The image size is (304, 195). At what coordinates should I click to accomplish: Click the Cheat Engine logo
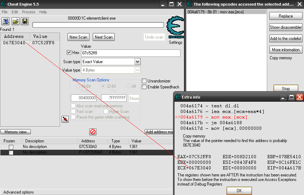coord(175,28)
